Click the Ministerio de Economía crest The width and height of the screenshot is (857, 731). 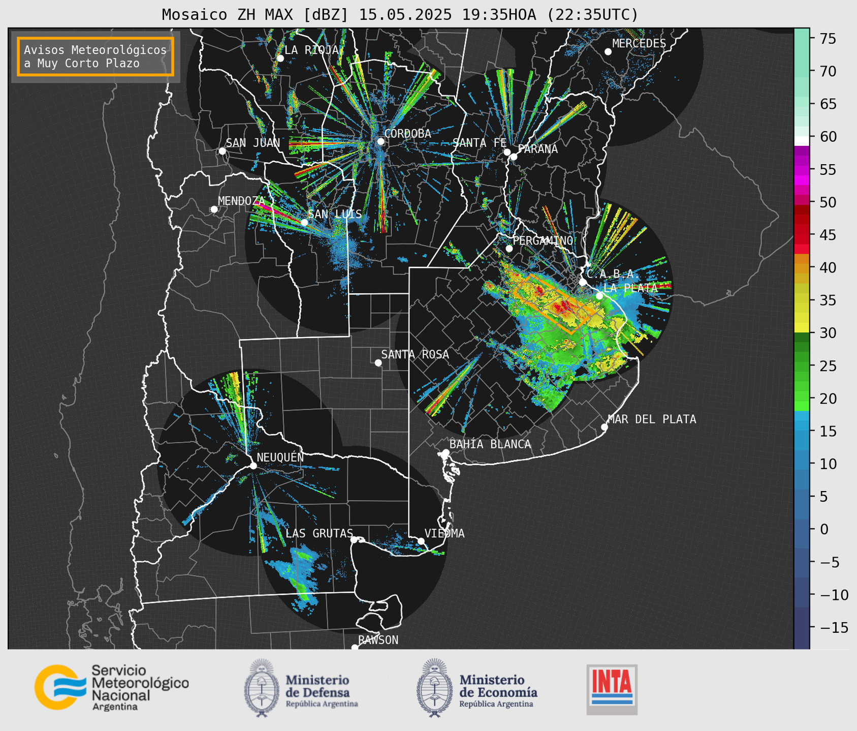pyautogui.click(x=434, y=688)
